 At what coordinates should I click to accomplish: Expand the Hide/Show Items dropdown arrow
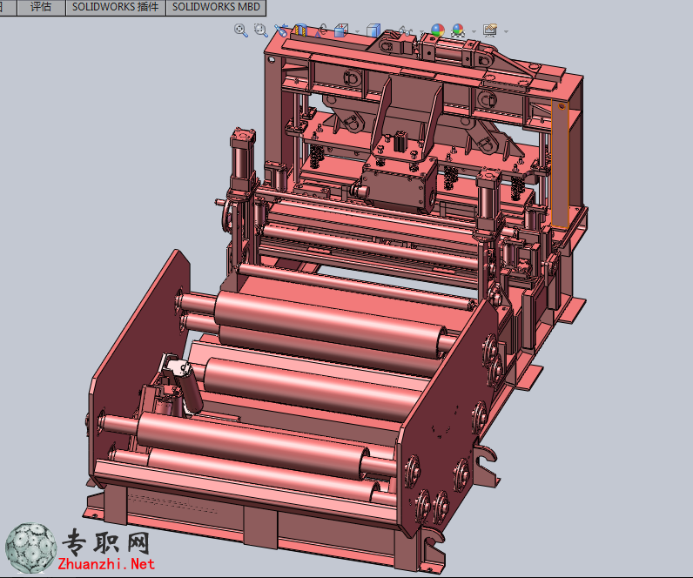pos(421,32)
